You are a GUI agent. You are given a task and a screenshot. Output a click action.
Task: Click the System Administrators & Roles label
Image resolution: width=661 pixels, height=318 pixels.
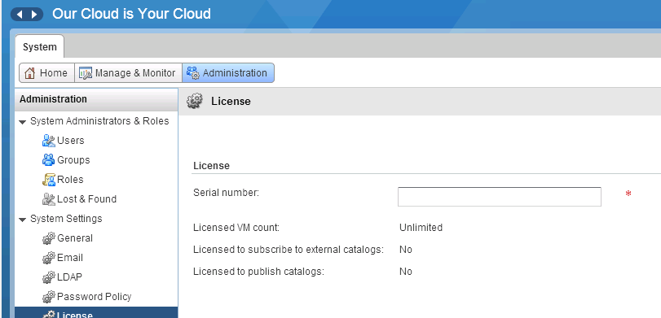click(x=99, y=121)
